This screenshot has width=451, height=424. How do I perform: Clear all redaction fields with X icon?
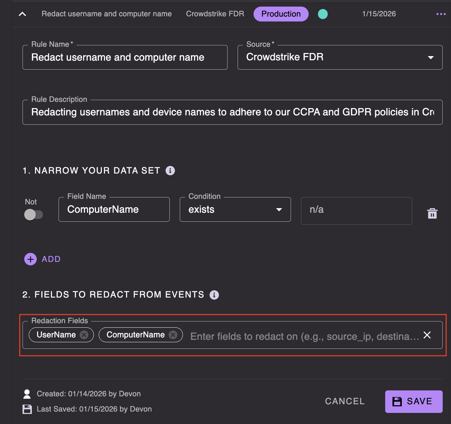pos(427,335)
